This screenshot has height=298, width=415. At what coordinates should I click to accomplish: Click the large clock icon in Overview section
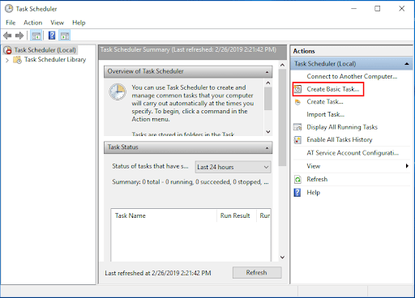point(118,92)
